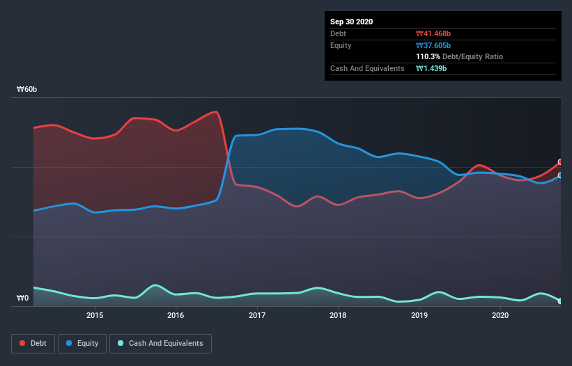Click the blue Equity legend dot

69,343
